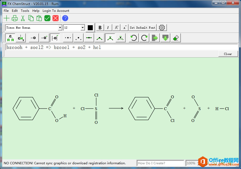Click the green checkmark accept icon
This screenshot has width=241, height=169.
click(47, 18)
